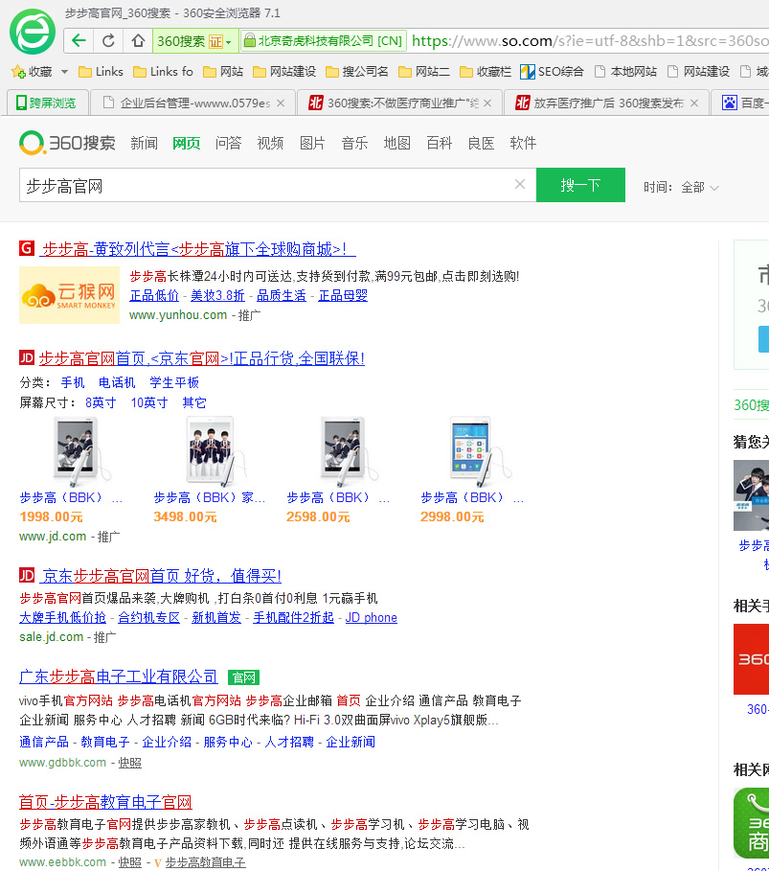
Task: Open the 本地网站 bookmark
Action: coord(625,72)
